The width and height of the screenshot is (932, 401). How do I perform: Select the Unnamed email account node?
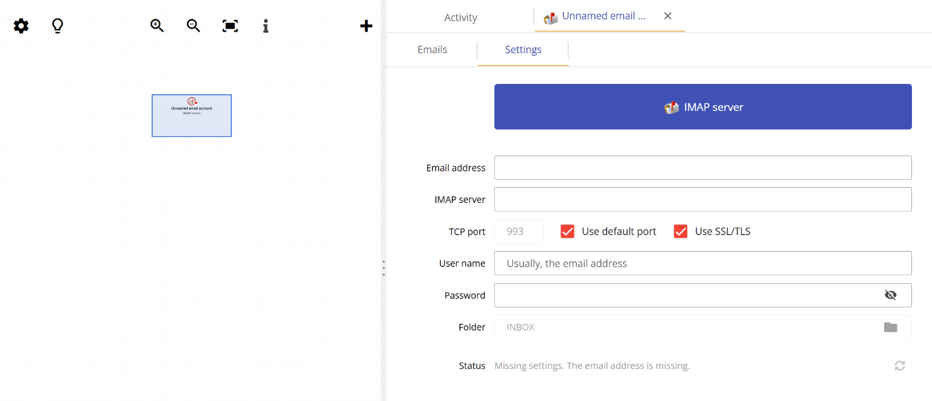pyautogui.click(x=191, y=115)
